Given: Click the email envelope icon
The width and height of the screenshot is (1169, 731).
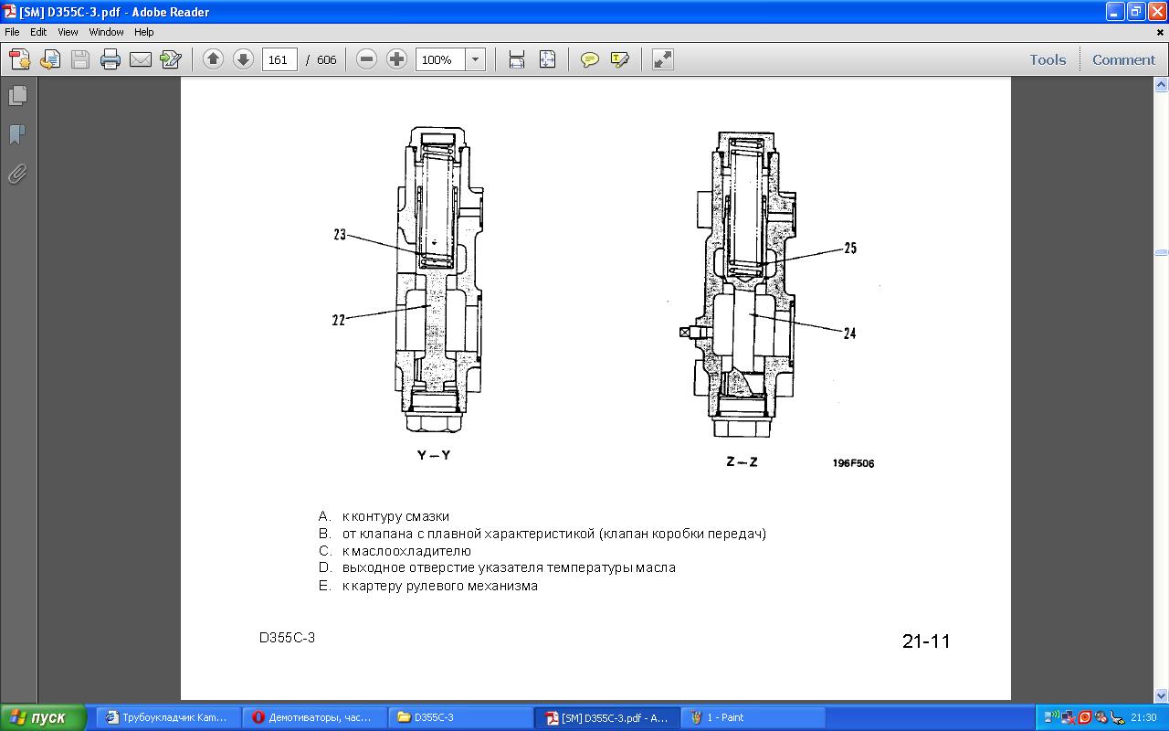Looking at the screenshot, I should pos(141,59).
